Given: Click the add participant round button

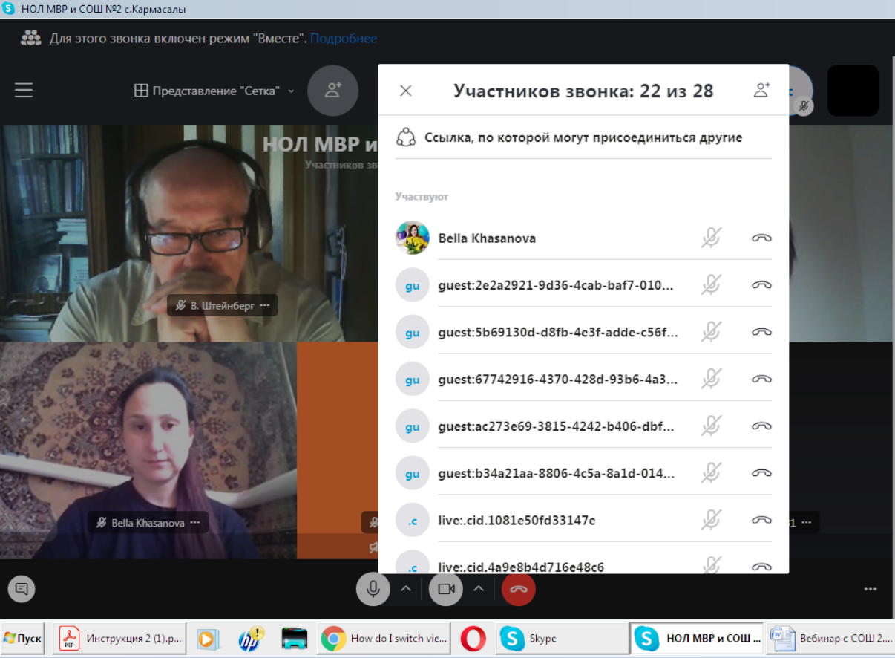Looking at the screenshot, I should (333, 91).
